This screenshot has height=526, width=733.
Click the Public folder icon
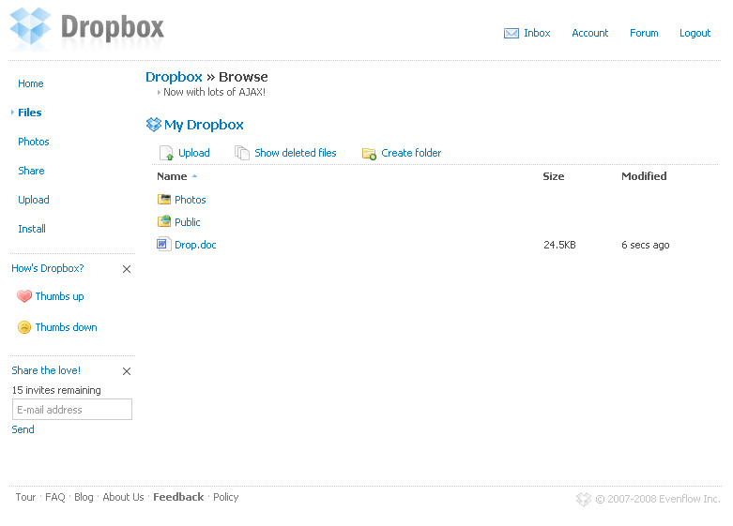tap(164, 221)
